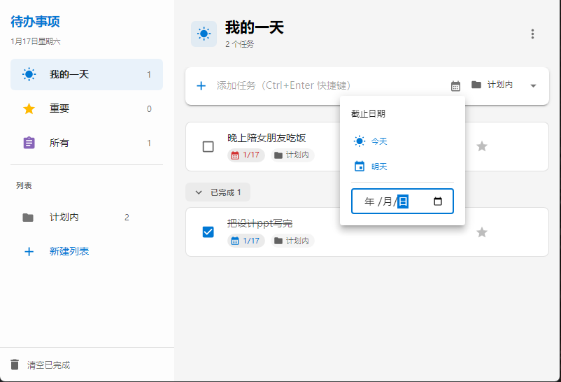Click 新建列表 to create a list
Screen dimensions: 561x382
[x=69, y=251]
